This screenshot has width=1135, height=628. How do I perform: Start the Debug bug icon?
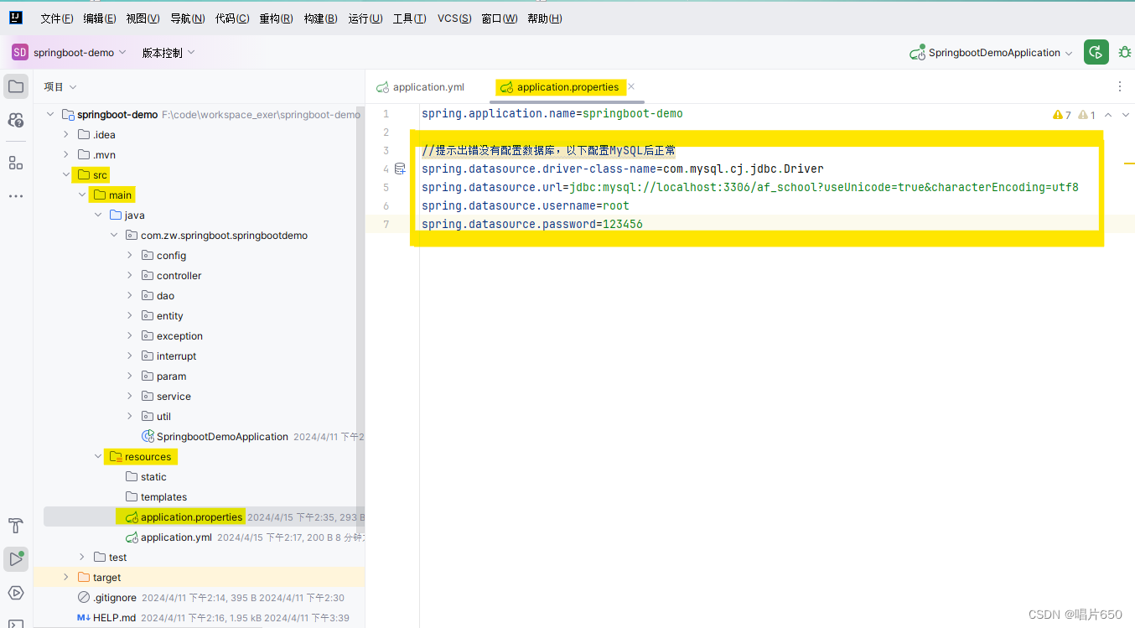tap(1125, 51)
